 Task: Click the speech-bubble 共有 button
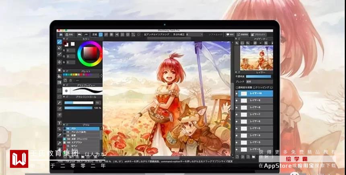pyautogui.click(x=230, y=35)
